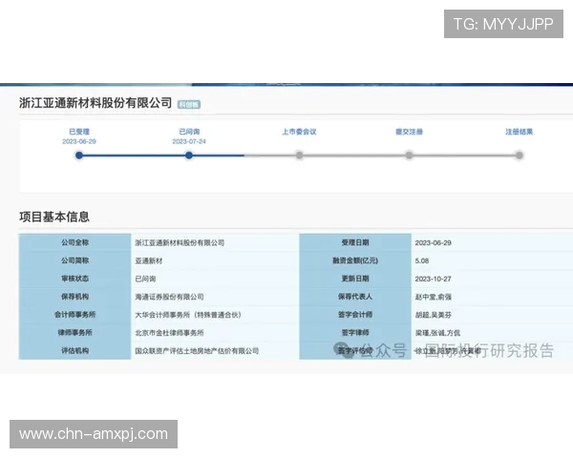Screen dimensions: 573x458
Task: Click the table value 浙江亚通新材料股份有限公司
Action: (180, 242)
